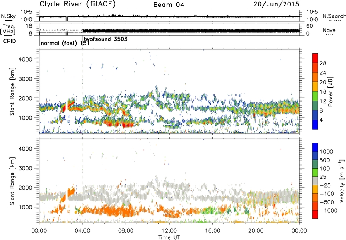Viewport: 346px width, 240px height.
Task: Click the 'Nave' legend label
Action: coord(329,30)
